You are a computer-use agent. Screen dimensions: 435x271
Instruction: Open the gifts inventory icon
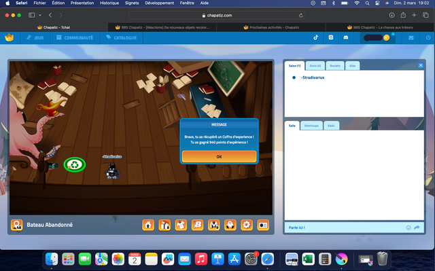tap(164, 225)
